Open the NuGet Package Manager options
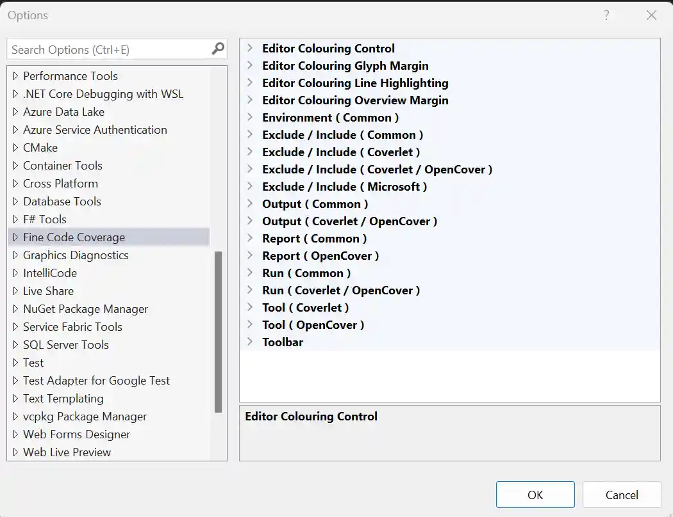 pyautogui.click(x=85, y=308)
